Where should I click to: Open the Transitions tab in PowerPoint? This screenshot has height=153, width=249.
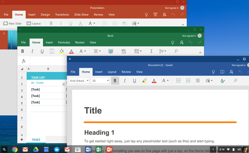click(x=62, y=15)
